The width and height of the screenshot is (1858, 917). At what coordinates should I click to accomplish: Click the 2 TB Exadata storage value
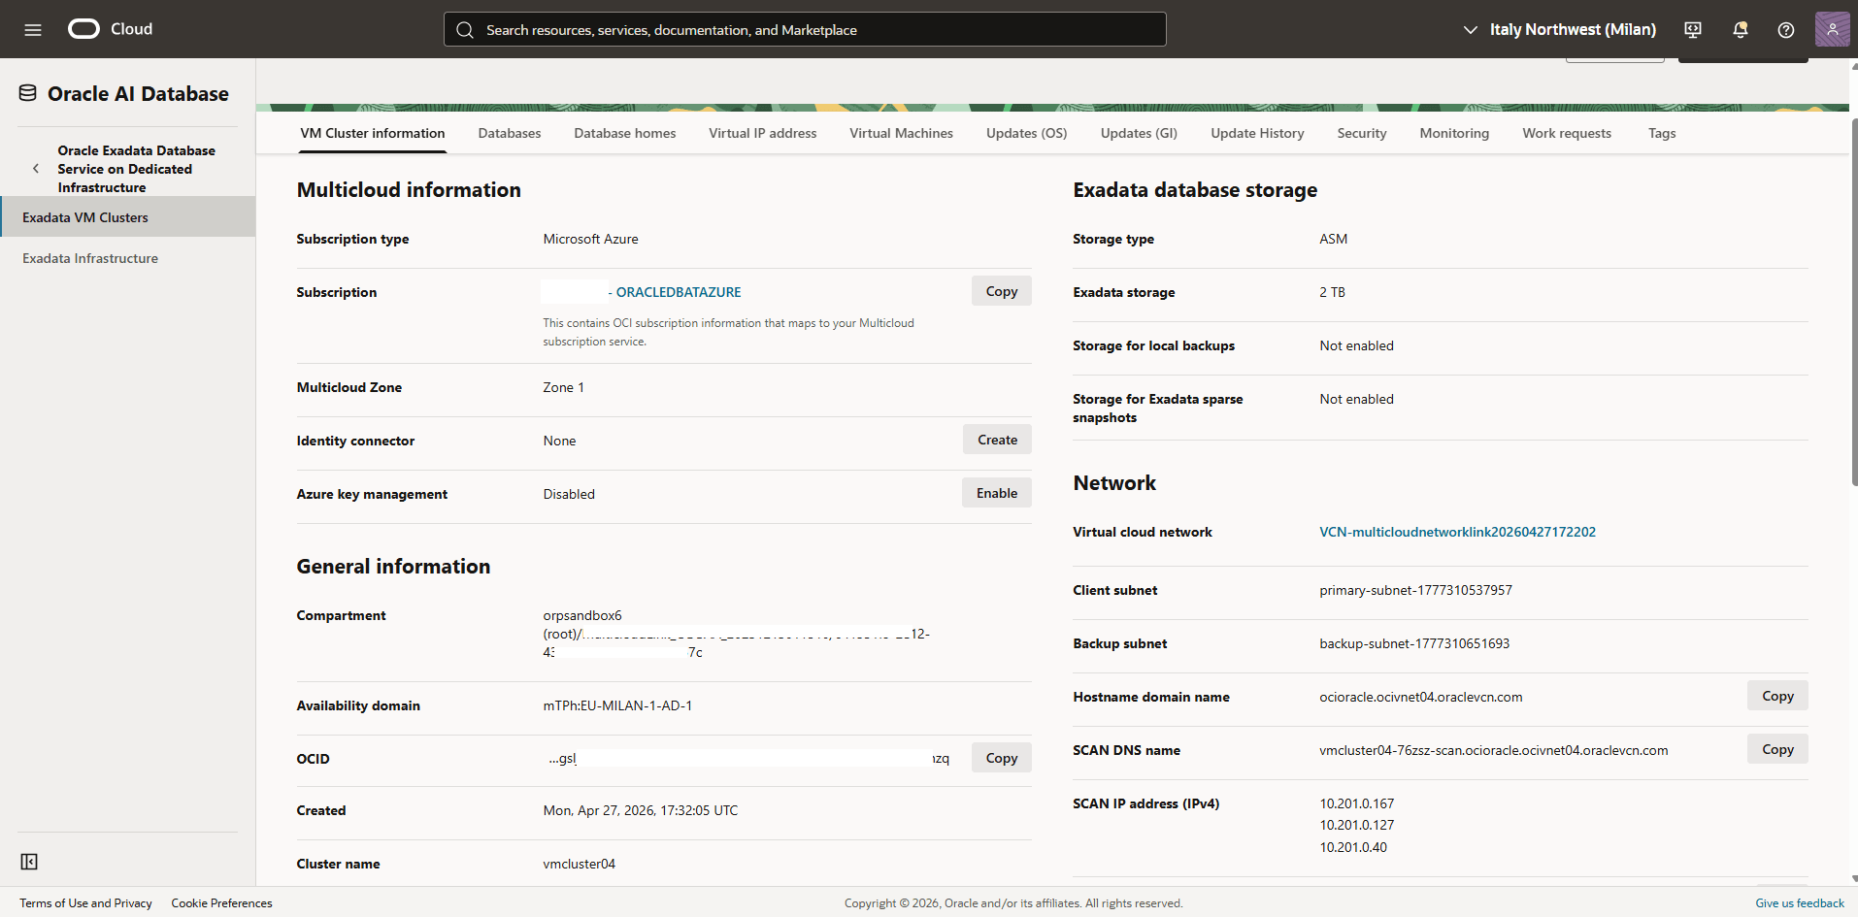1332,292
